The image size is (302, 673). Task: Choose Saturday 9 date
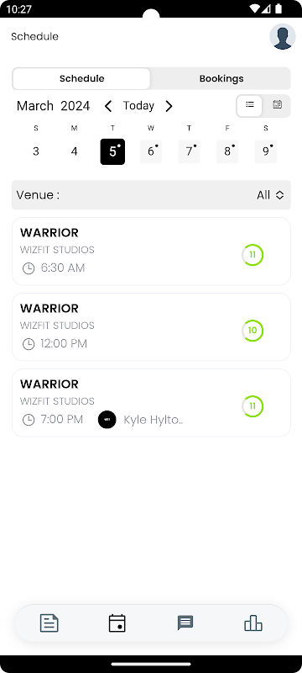tap(266, 151)
